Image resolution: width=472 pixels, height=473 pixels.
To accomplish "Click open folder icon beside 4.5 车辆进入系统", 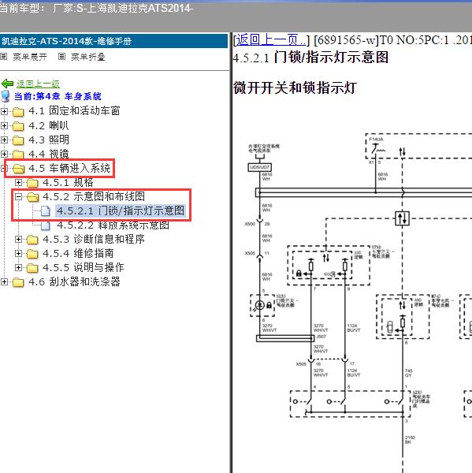I will [x=19, y=169].
